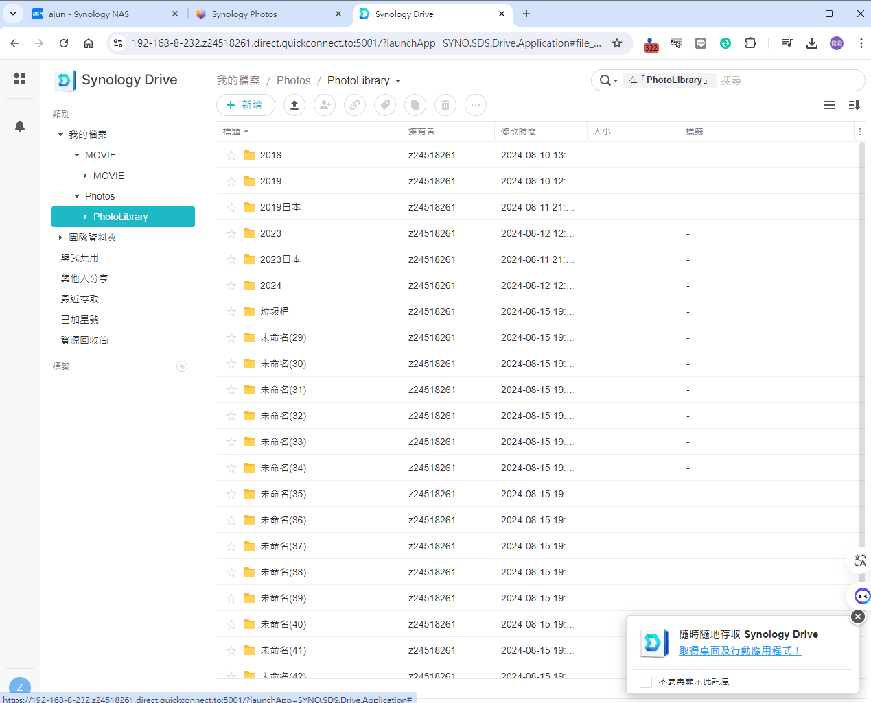Open the package center grid icon
Viewport: 871px width, 703px height.
20,79
